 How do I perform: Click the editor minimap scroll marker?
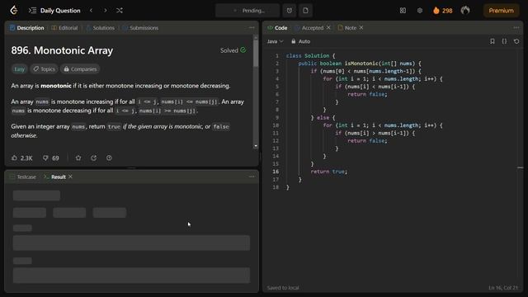[x=521, y=167]
